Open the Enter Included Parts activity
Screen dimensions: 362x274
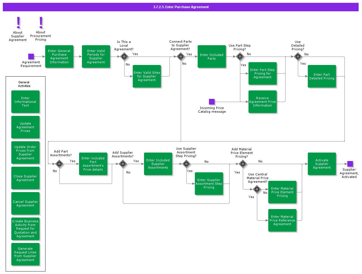point(212,56)
